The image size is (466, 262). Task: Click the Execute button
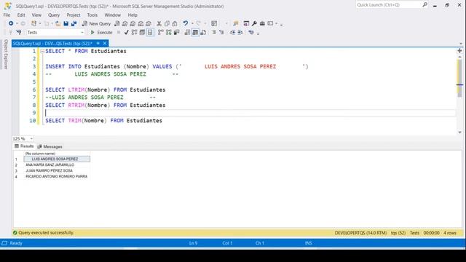[x=101, y=32]
